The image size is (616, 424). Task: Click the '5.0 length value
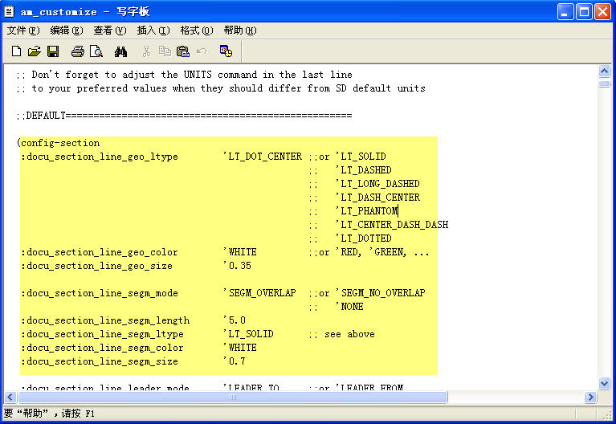(235, 320)
